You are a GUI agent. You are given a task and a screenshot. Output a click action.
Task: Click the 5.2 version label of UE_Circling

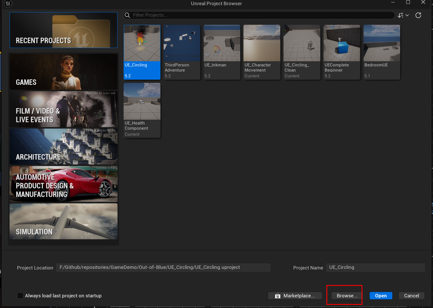coord(128,76)
